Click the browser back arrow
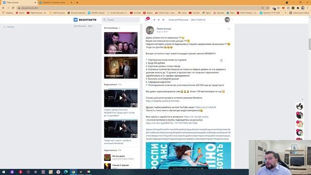 (3, 8)
